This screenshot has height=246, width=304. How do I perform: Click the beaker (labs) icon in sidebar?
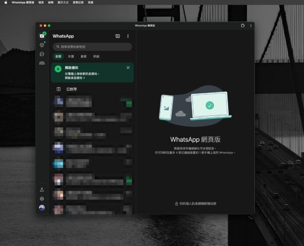tap(42, 190)
